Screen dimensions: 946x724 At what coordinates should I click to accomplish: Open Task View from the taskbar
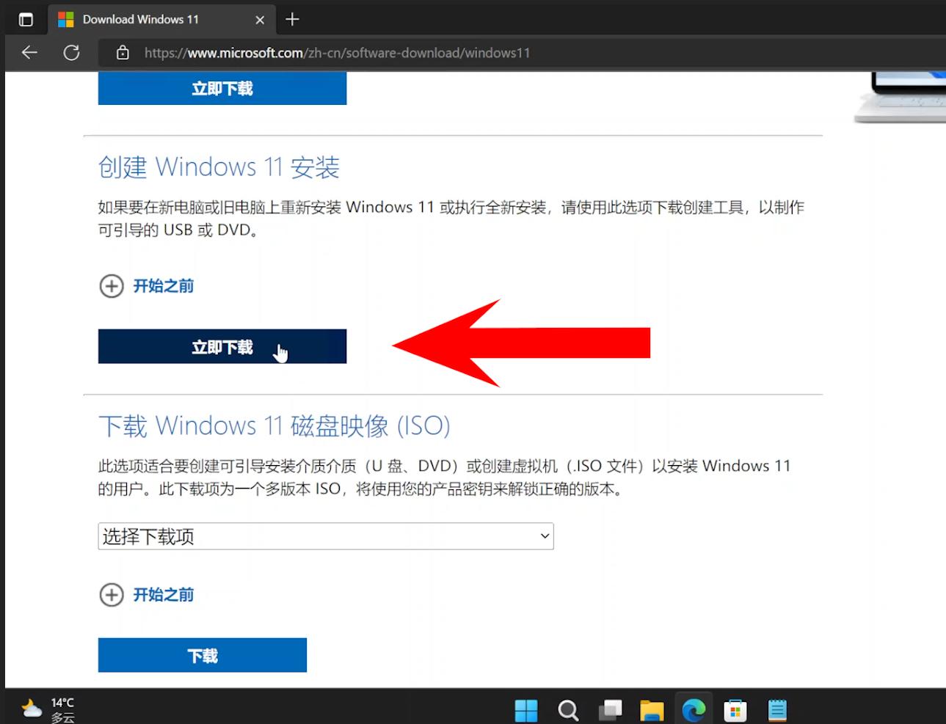click(x=609, y=709)
